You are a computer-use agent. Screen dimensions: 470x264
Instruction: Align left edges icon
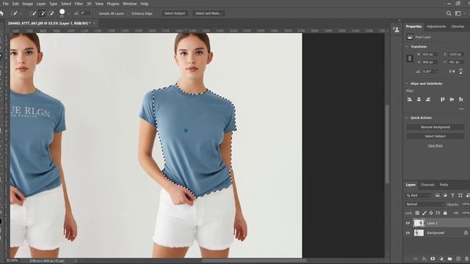[x=410, y=100]
